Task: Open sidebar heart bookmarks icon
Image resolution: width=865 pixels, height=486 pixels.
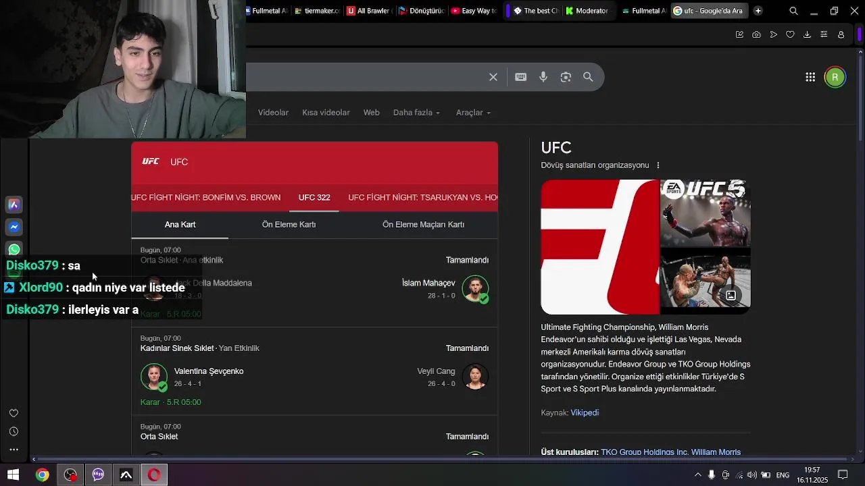Action: (x=14, y=413)
